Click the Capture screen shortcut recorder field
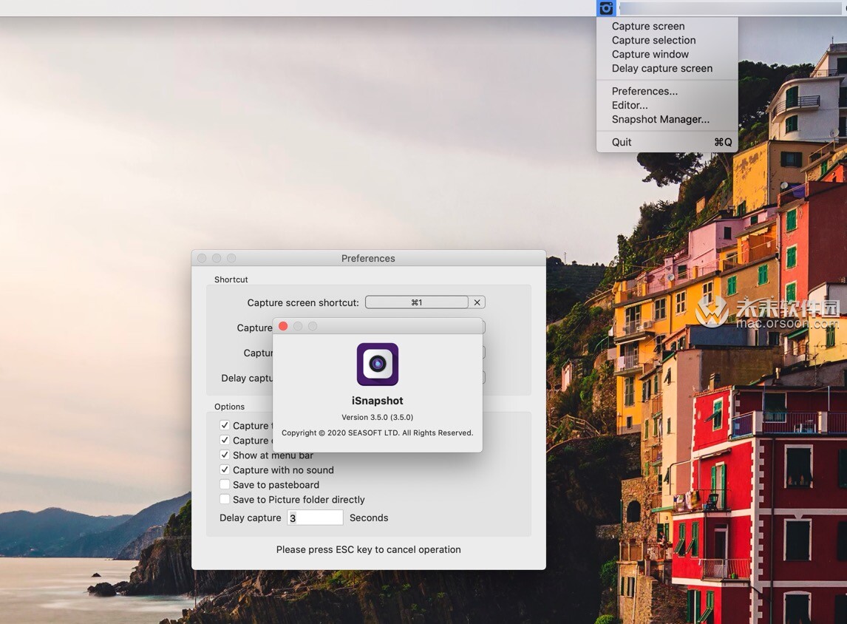847x624 pixels. coord(416,302)
